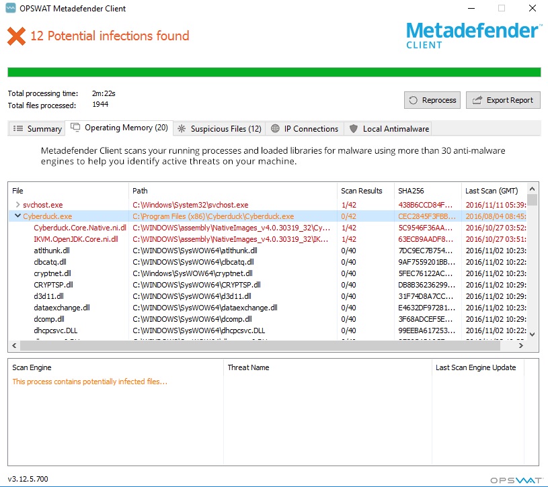This screenshot has height=487, width=548.
Task: Expand the svchost.exe process row
Action: 17,205
